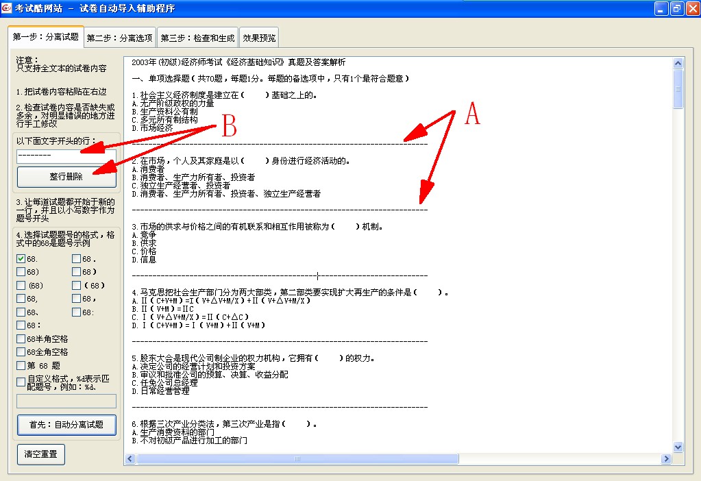
Task: Restore down the program window
Action: point(676,8)
